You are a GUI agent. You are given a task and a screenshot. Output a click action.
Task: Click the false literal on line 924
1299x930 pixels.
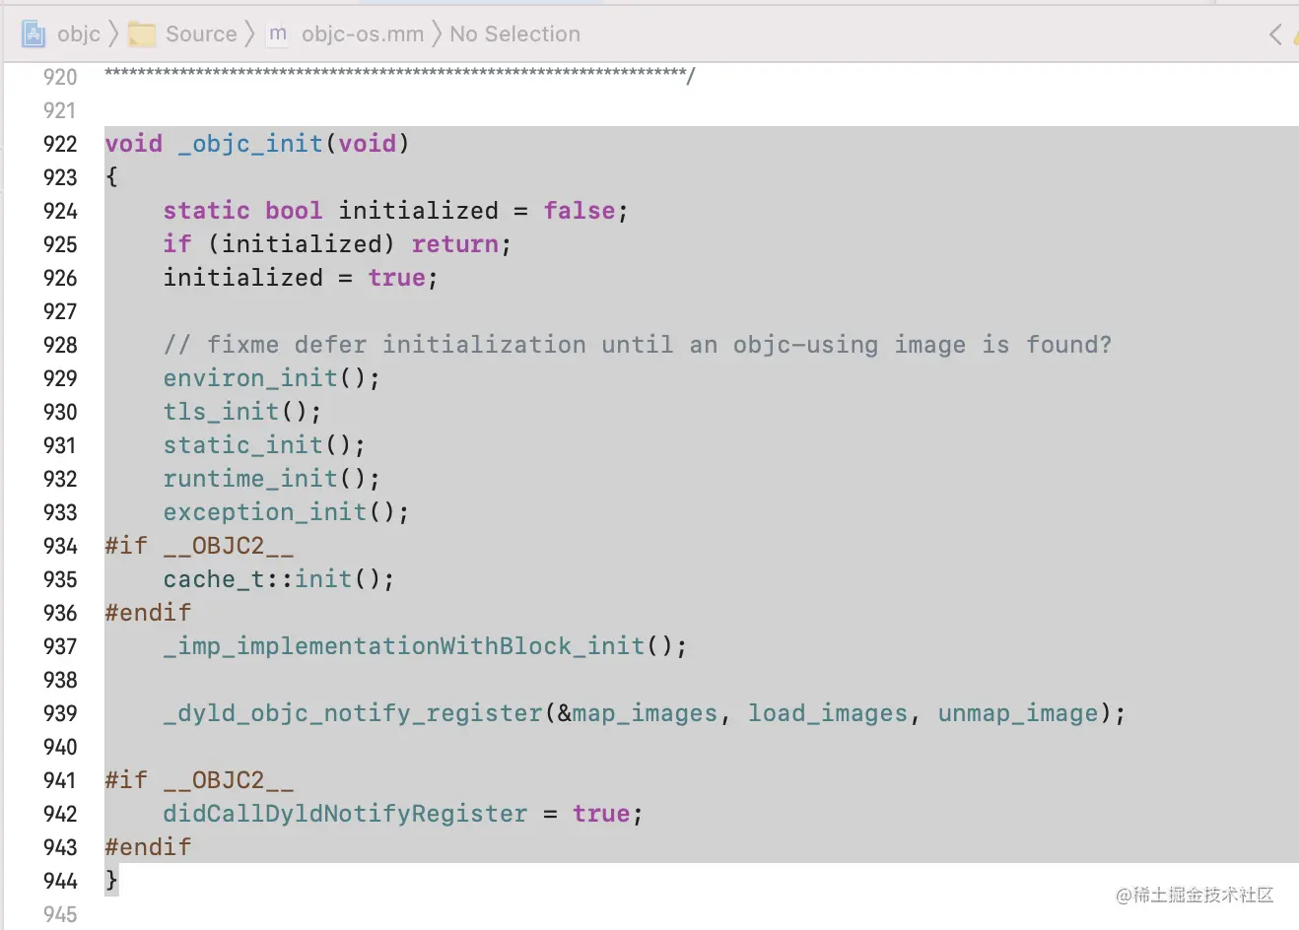click(580, 211)
